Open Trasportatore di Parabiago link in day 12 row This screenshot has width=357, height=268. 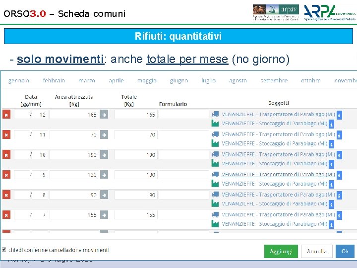pyautogui.click(x=278, y=114)
